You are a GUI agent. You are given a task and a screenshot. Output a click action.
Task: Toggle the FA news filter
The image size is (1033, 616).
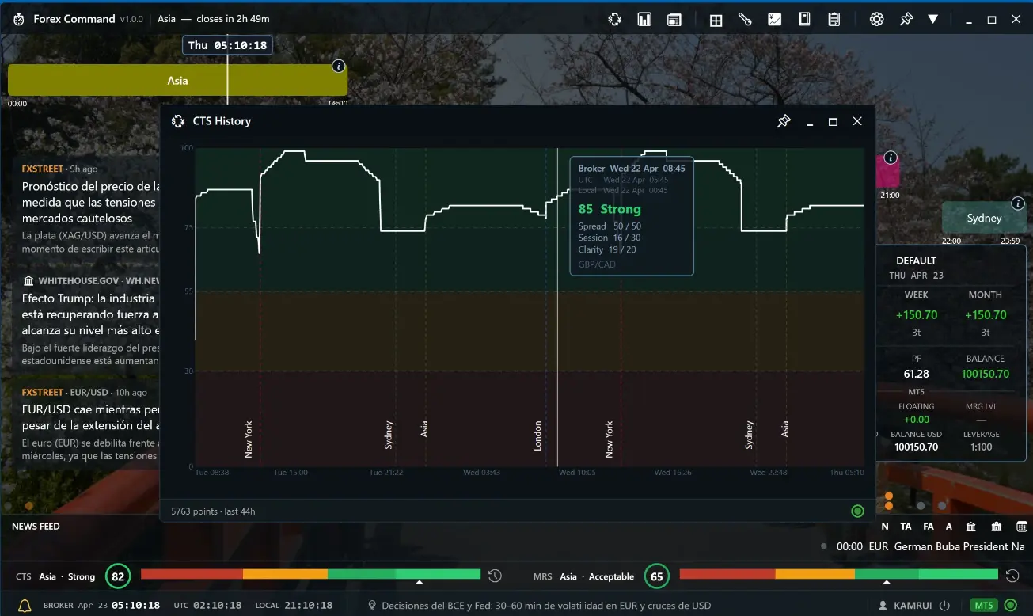click(928, 527)
